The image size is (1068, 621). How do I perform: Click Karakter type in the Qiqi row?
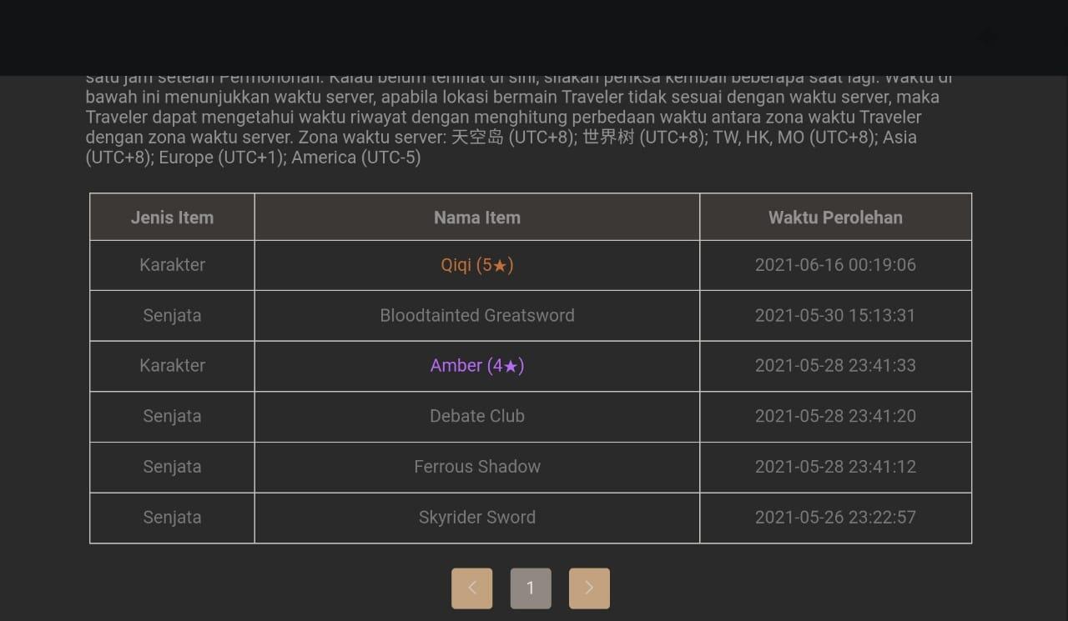(x=172, y=265)
